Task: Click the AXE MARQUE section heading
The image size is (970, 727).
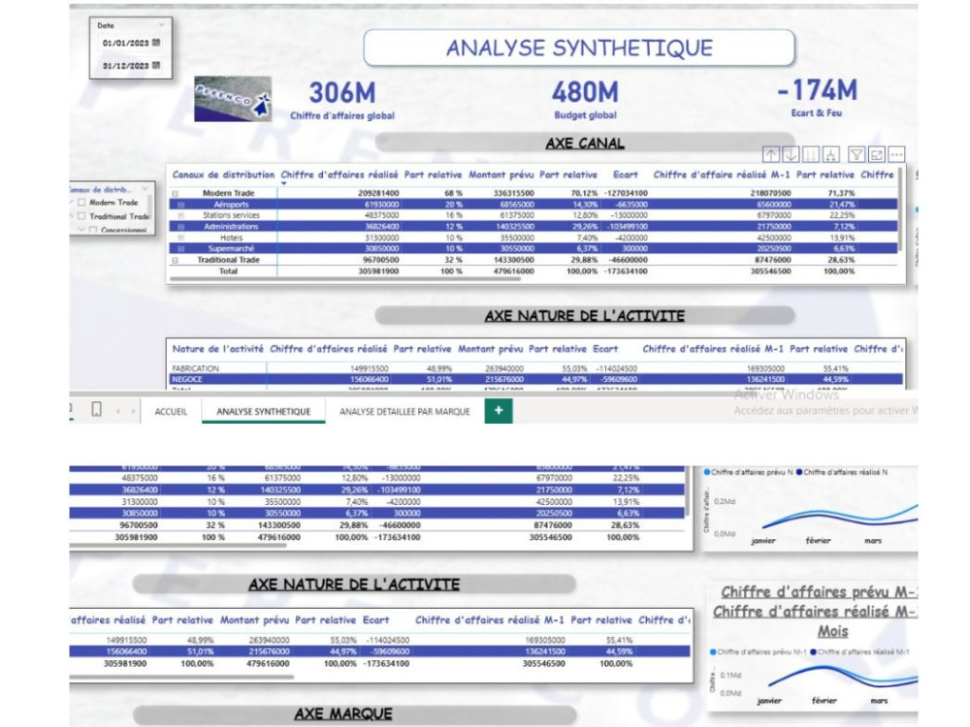Action: coord(343,714)
